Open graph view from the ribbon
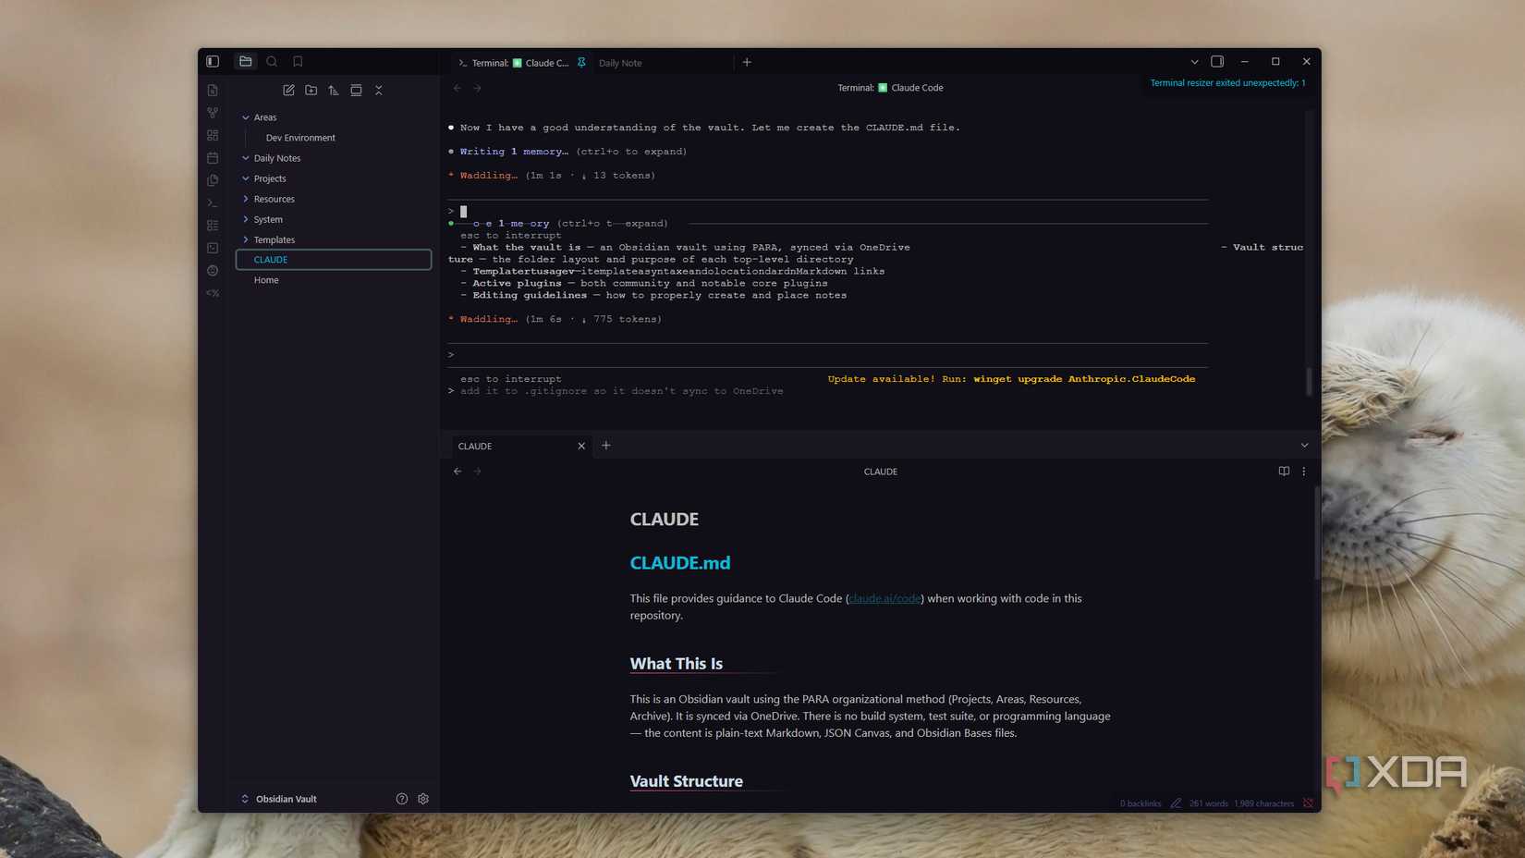The height and width of the screenshot is (858, 1525). coord(213,113)
